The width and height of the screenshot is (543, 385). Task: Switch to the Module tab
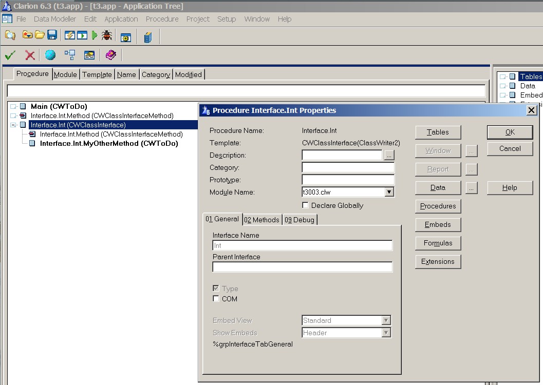click(65, 75)
